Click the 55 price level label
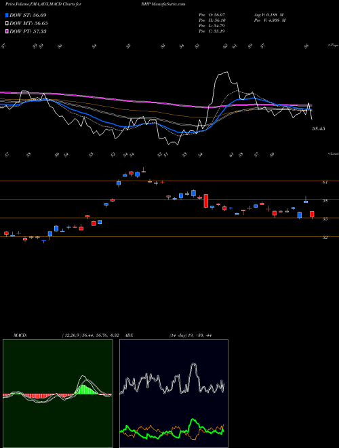The image size is (339, 448). click(325, 219)
